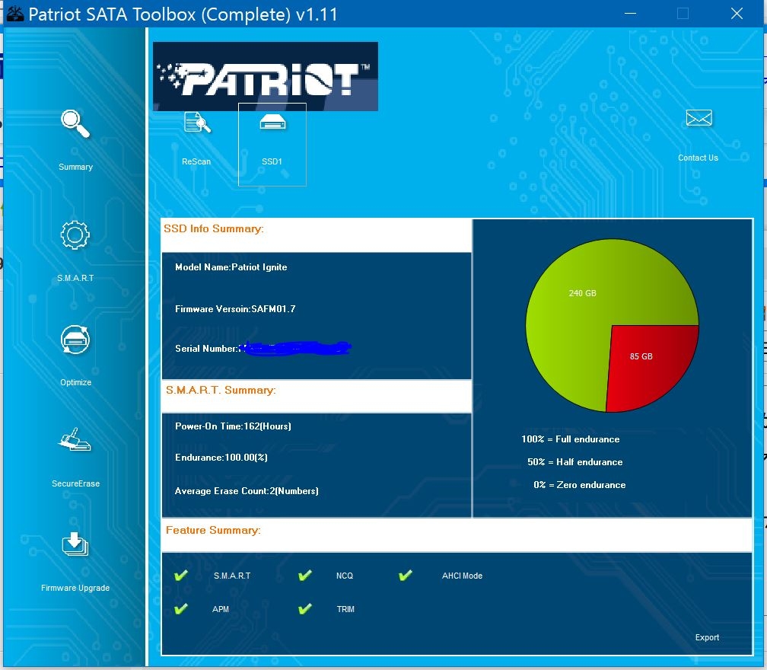Click the Contact Us text link
This screenshot has width=767, height=670.
click(x=698, y=158)
